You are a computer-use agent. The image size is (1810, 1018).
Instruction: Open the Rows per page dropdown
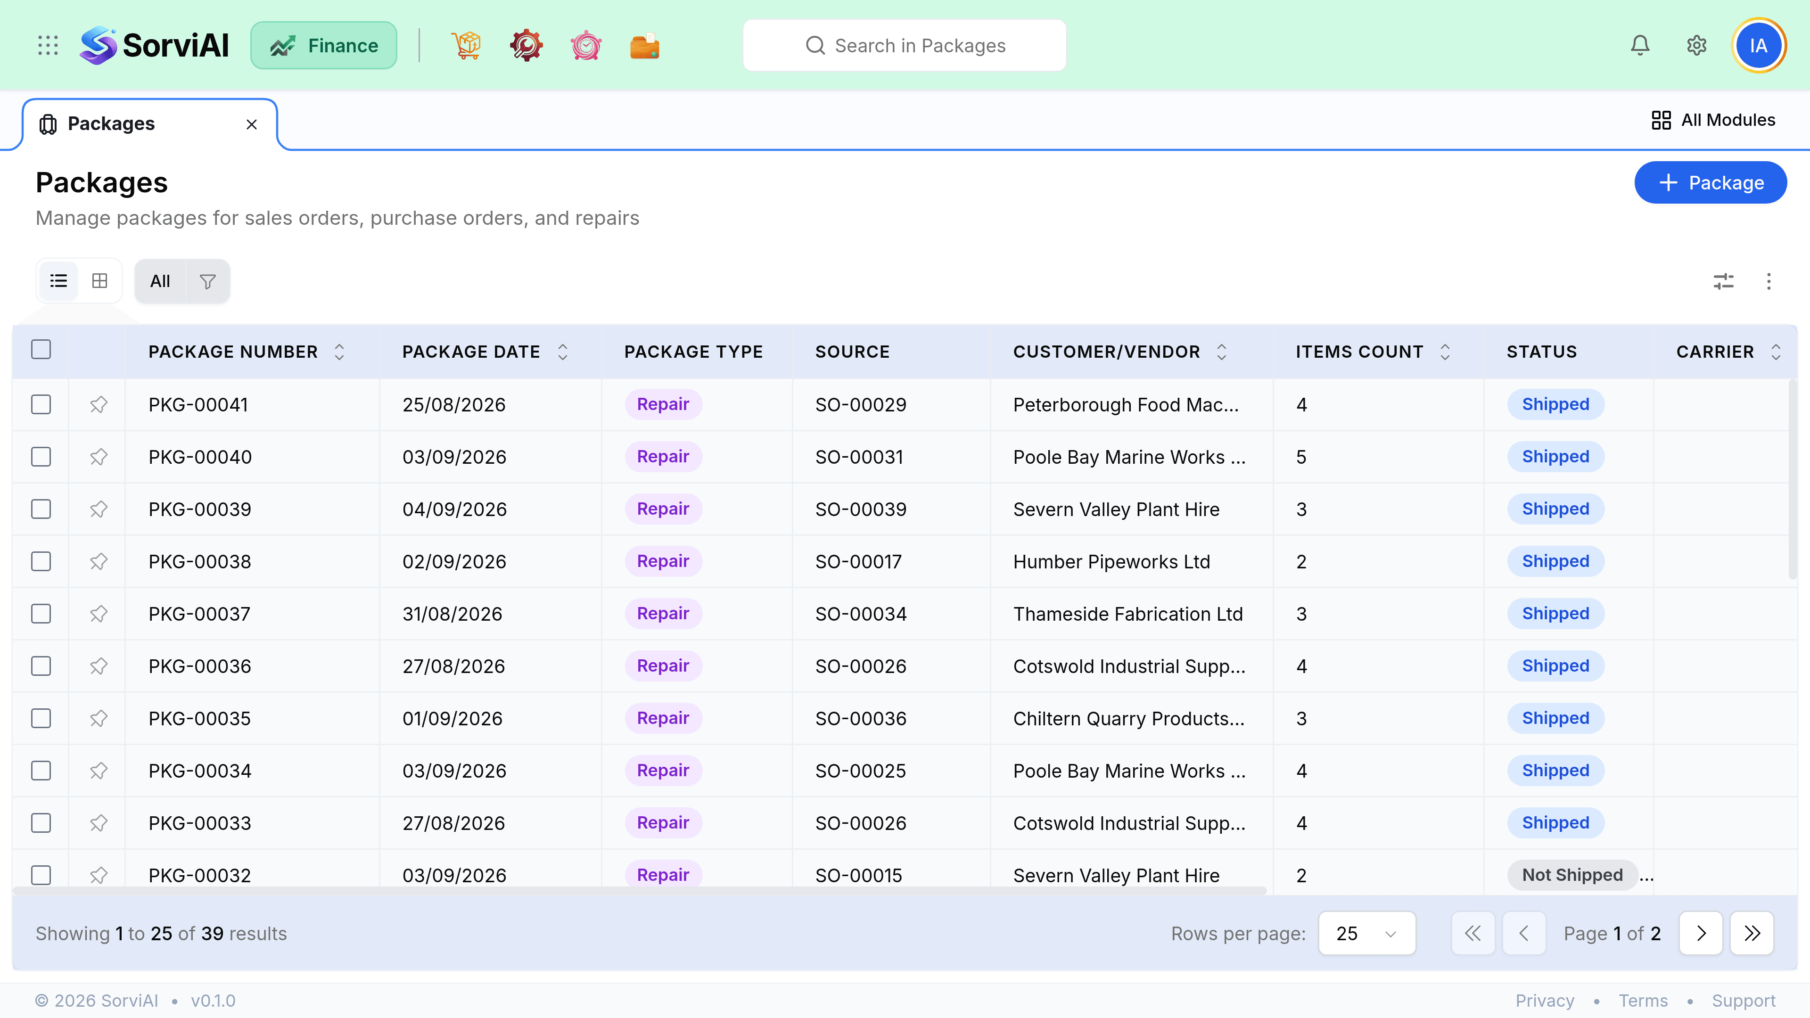(x=1366, y=934)
